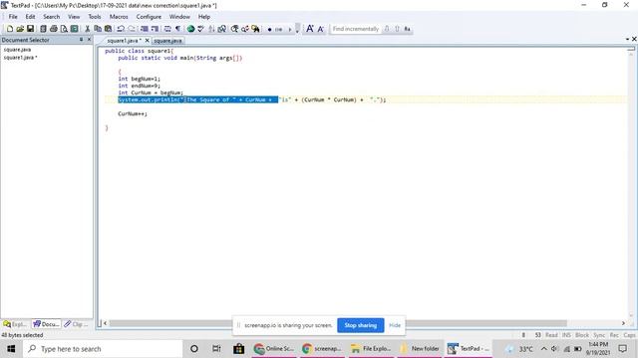The width and height of the screenshot is (638, 358).
Task: Switch to the square.java tab
Action: coord(167,41)
